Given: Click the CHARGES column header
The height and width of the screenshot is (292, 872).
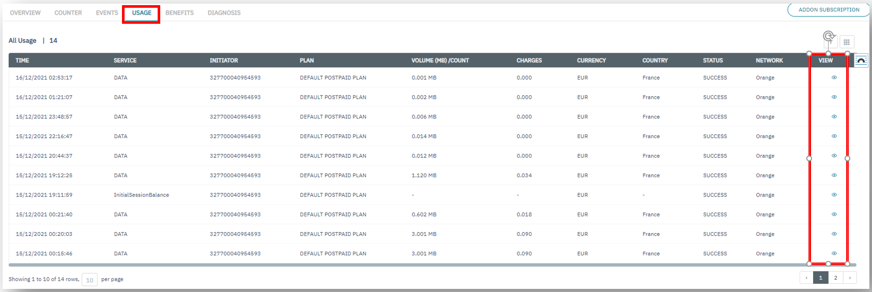Looking at the screenshot, I should pos(529,60).
